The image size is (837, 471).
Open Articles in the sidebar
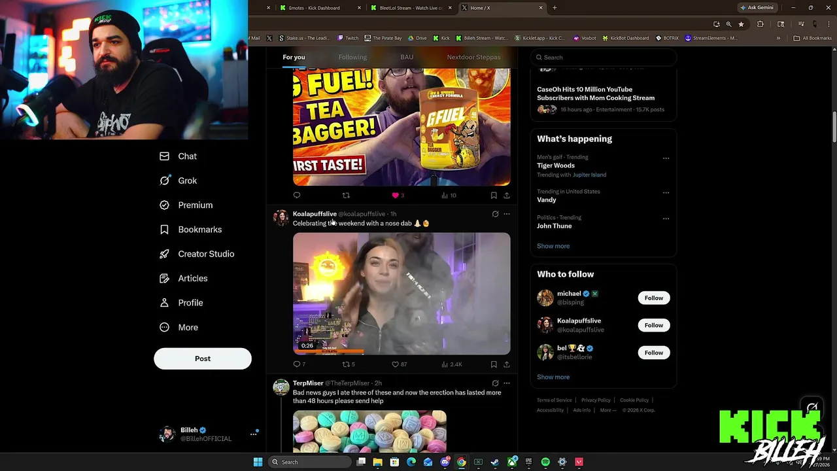click(x=183, y=279)
